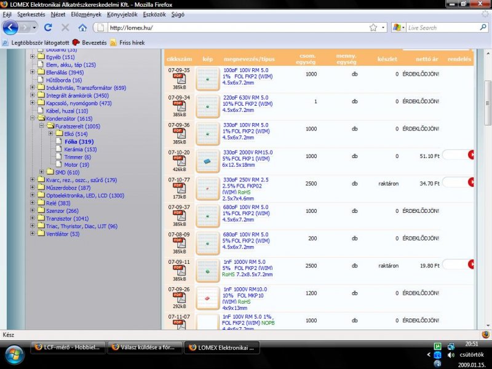Open the Fájl menu
This screenshot has height=369, width=492.
[7, 14]
